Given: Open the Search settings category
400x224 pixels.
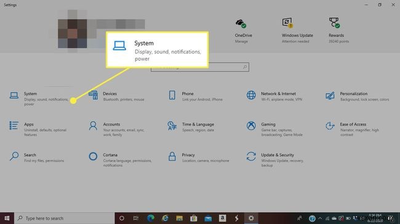Looking at the screenshot, I should (x=37, y=157).
